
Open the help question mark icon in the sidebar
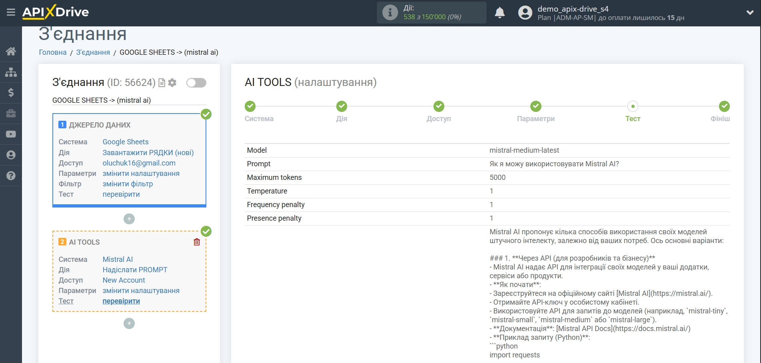[x=11, y=176]
